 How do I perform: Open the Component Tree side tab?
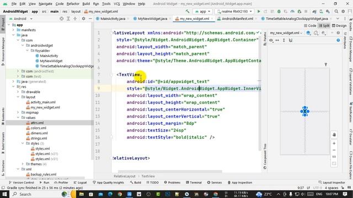point(265,156)
